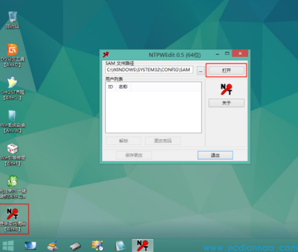Viewport: 298px width, 252px height.
Task: Open the disk cleaning brush taskbar icon
Action: (52, 246)
